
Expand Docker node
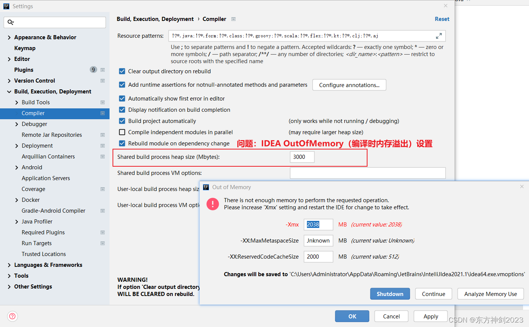click(16, 200)
